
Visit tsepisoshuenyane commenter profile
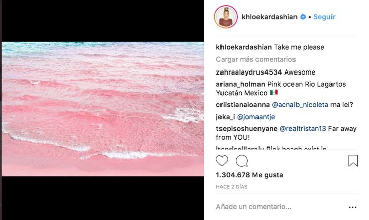coord(247,129)
